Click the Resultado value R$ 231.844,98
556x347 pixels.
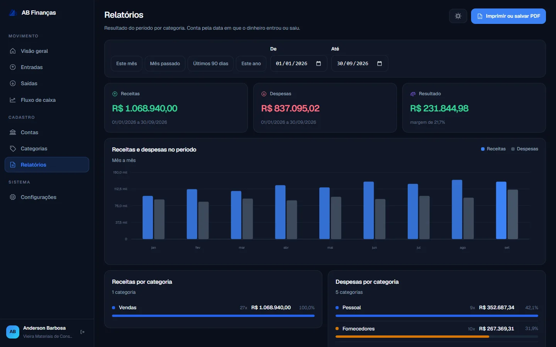pos(439,108)
